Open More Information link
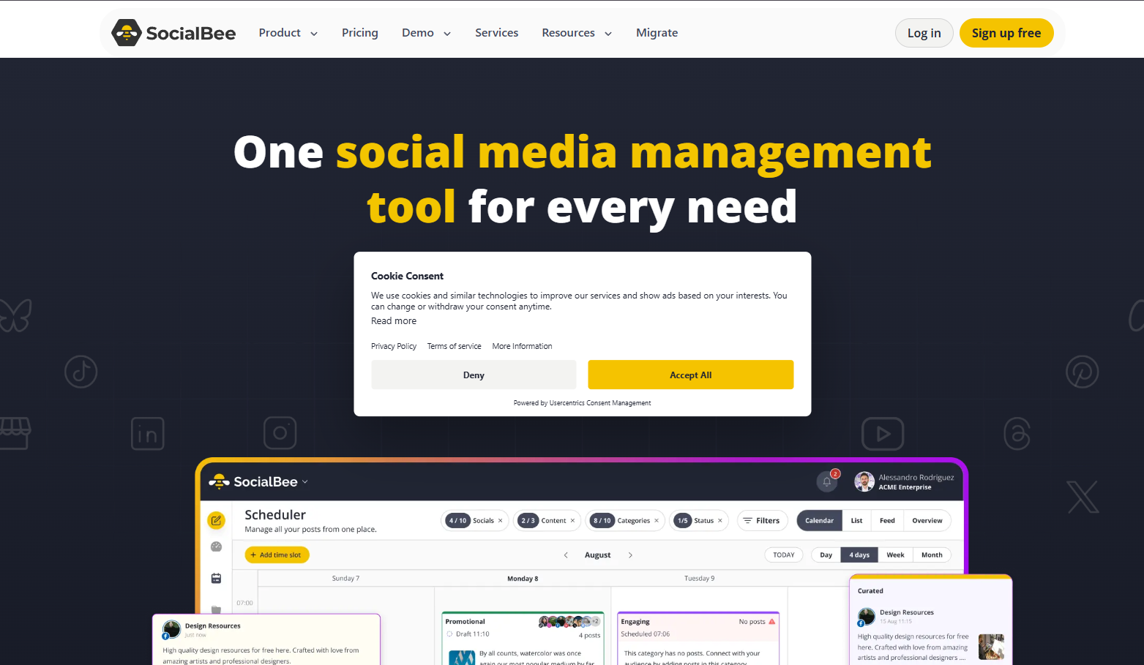 click(x=522, y=346)
